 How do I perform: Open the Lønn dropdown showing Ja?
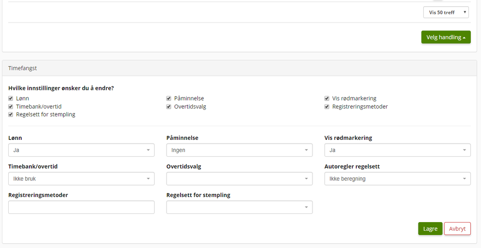point(81,150)
